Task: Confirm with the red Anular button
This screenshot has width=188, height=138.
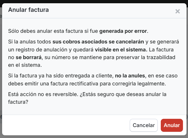Action: (172, 125)
